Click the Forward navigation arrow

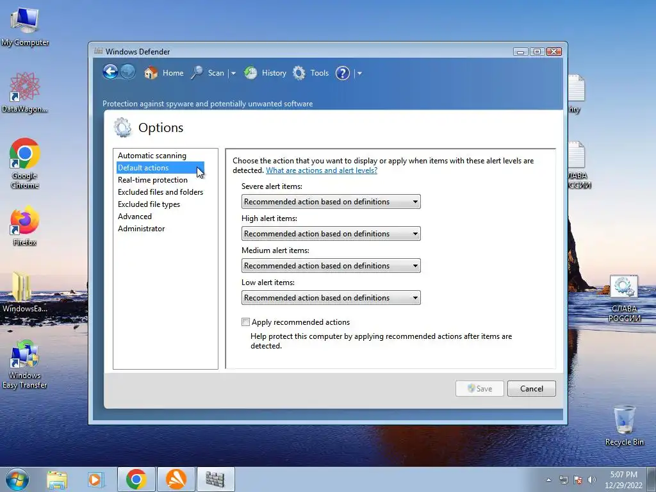[x=128, y=72]
